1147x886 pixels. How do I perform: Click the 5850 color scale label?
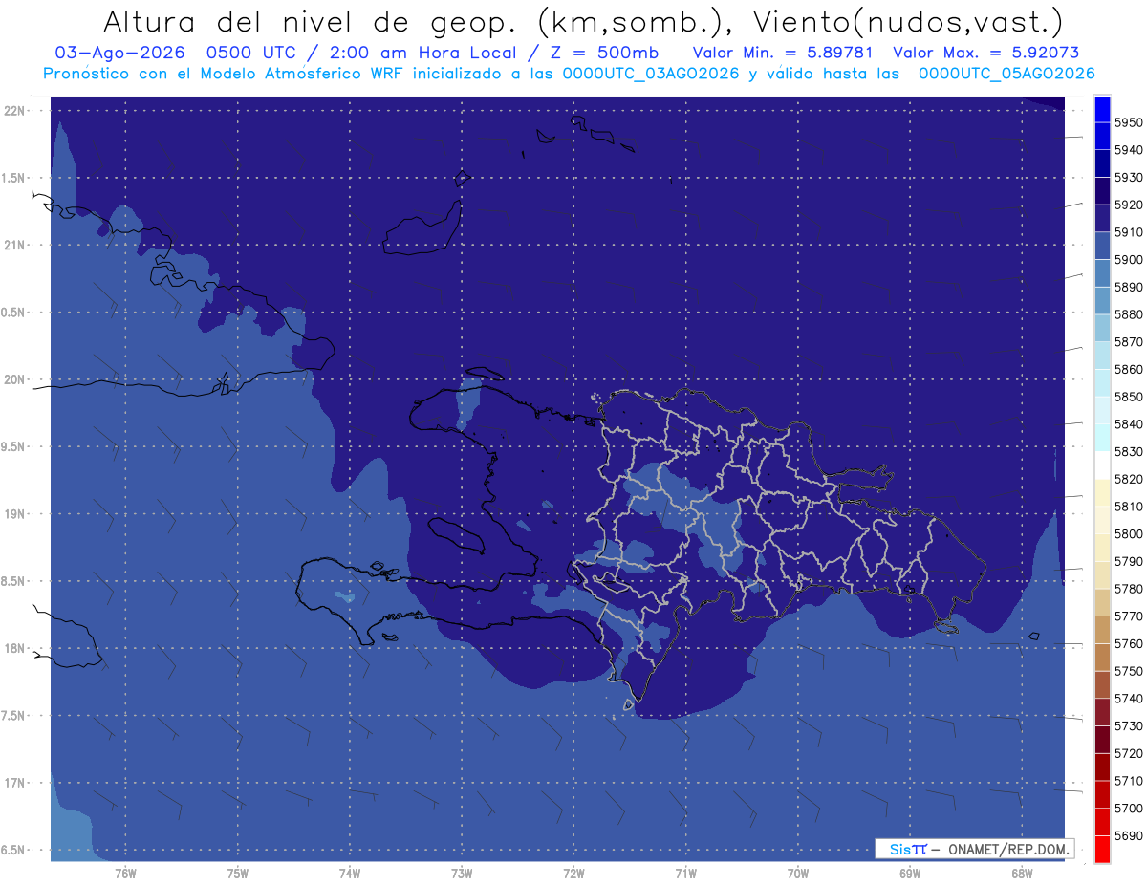coord(1128,397)
